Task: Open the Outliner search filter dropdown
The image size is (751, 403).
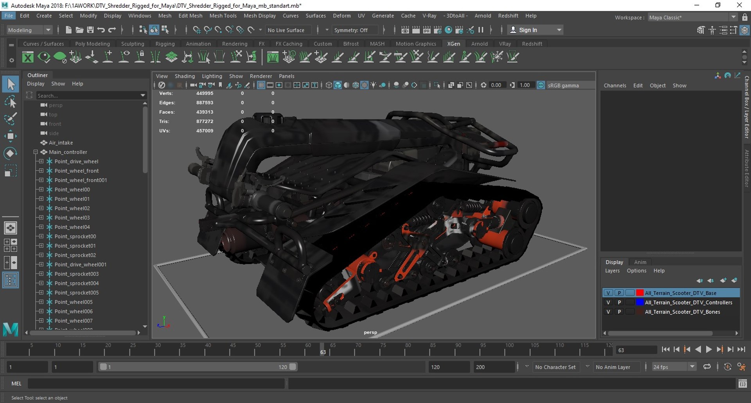Action: pos(143,95)
